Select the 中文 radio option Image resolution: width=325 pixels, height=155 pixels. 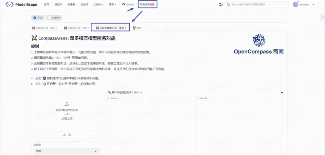click(x=38, y=18)
